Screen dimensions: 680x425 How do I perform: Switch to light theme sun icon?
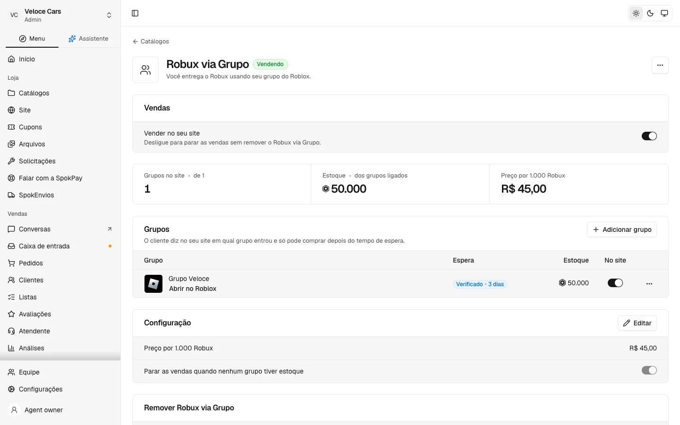click(x=636, y=13)
